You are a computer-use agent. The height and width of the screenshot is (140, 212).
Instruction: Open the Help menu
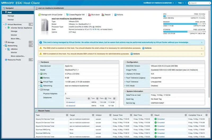(181, 3)
